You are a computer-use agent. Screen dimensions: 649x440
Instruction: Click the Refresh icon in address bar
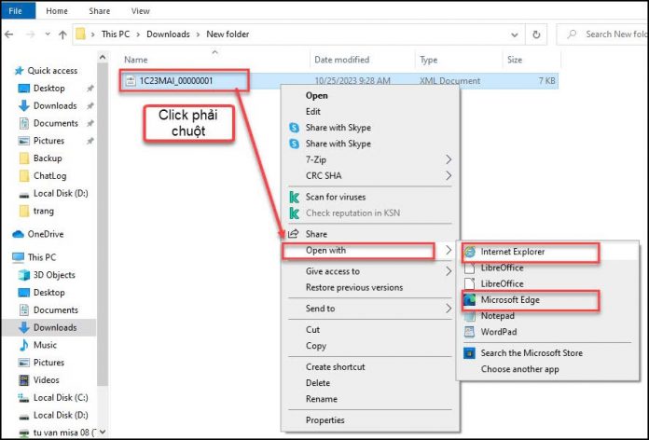pos(536,34)
